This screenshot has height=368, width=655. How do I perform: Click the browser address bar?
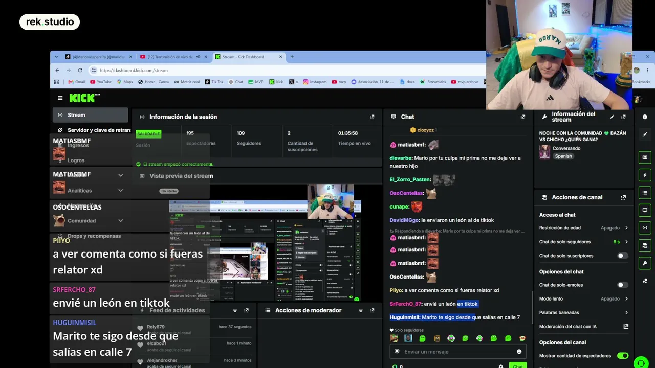(287, 70)
